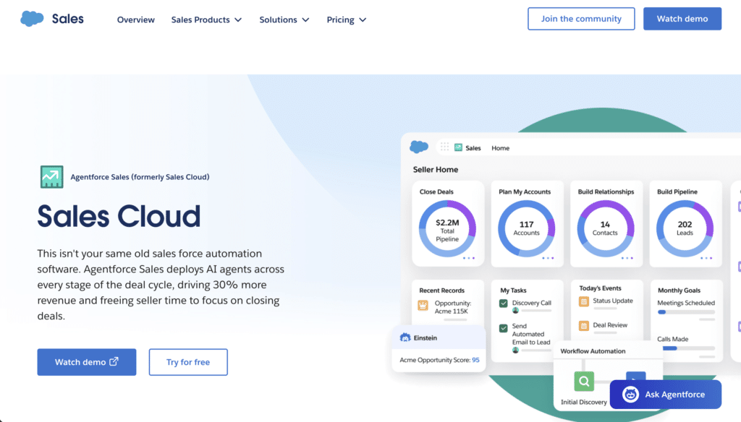Click the Sales app icon in dashboard
The height and width of the screenshot is (422, 741).
(458, 147)
